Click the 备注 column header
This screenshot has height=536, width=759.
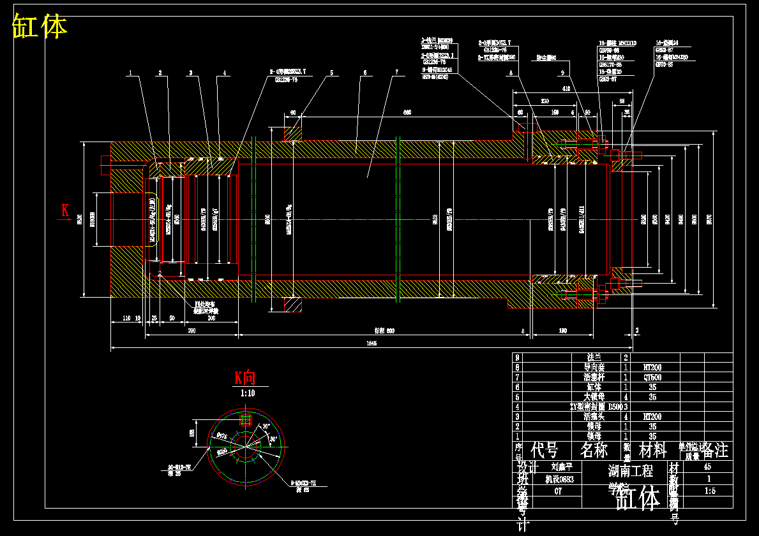(x=715, y=450)
